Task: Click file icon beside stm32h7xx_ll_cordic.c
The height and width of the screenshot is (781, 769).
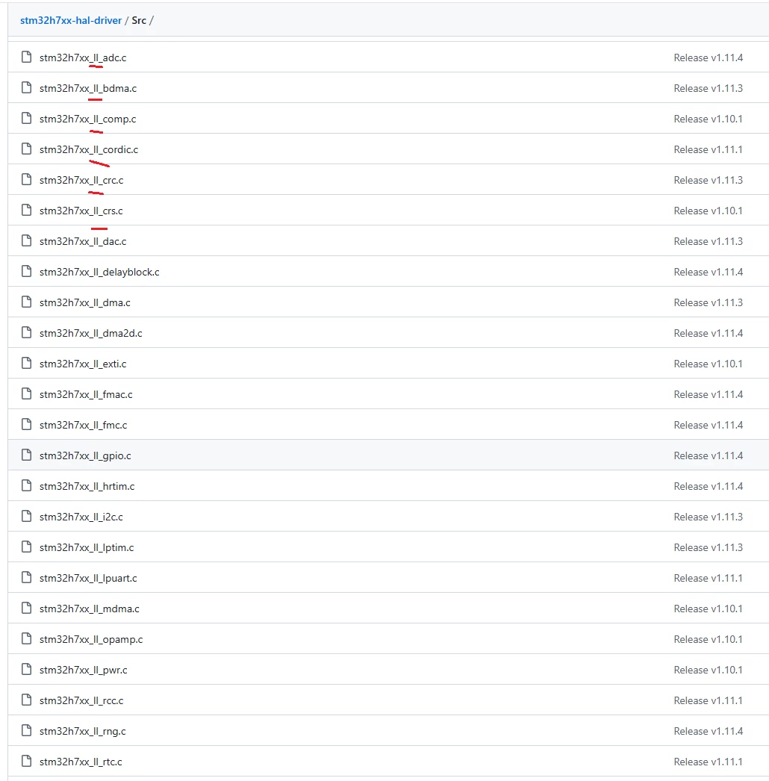Action: point(26,149)
